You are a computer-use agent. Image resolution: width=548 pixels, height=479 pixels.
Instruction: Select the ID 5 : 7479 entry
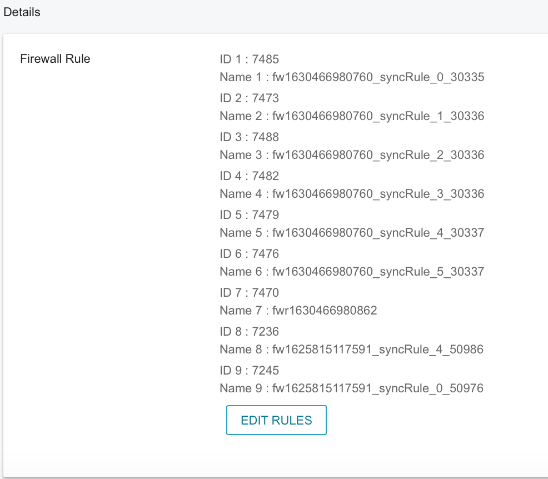pyautogui.click(x=249, y=215)
